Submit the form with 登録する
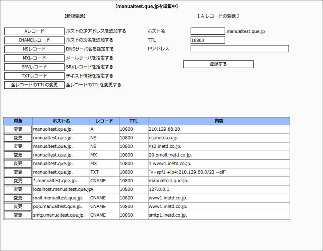The height and width of the screenshot is (251, 323). pyautogui.click(x=218, y=64)
